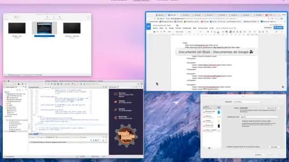
Task: Toggle Bold in Google Docs toolbar
Action: [x=208, y=32]
